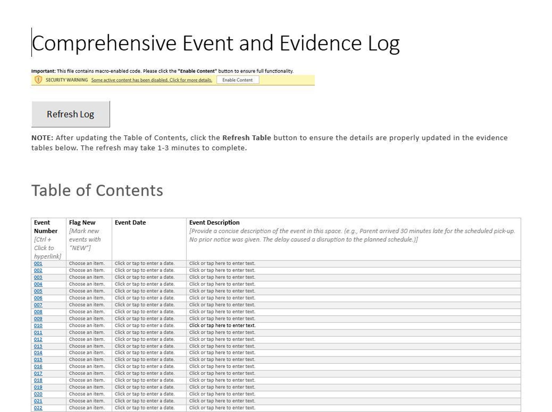Click the 'Comprehensive Event and Evidence Log' title
Image resolution: width=552 pixels, height=412 pixels.
pos(216,43)
